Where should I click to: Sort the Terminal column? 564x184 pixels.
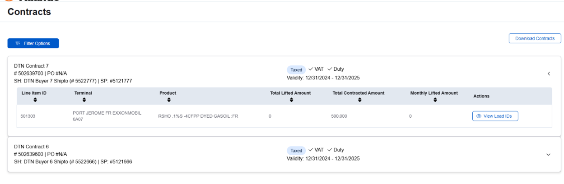pyautogui.click(x=84, y=100)
